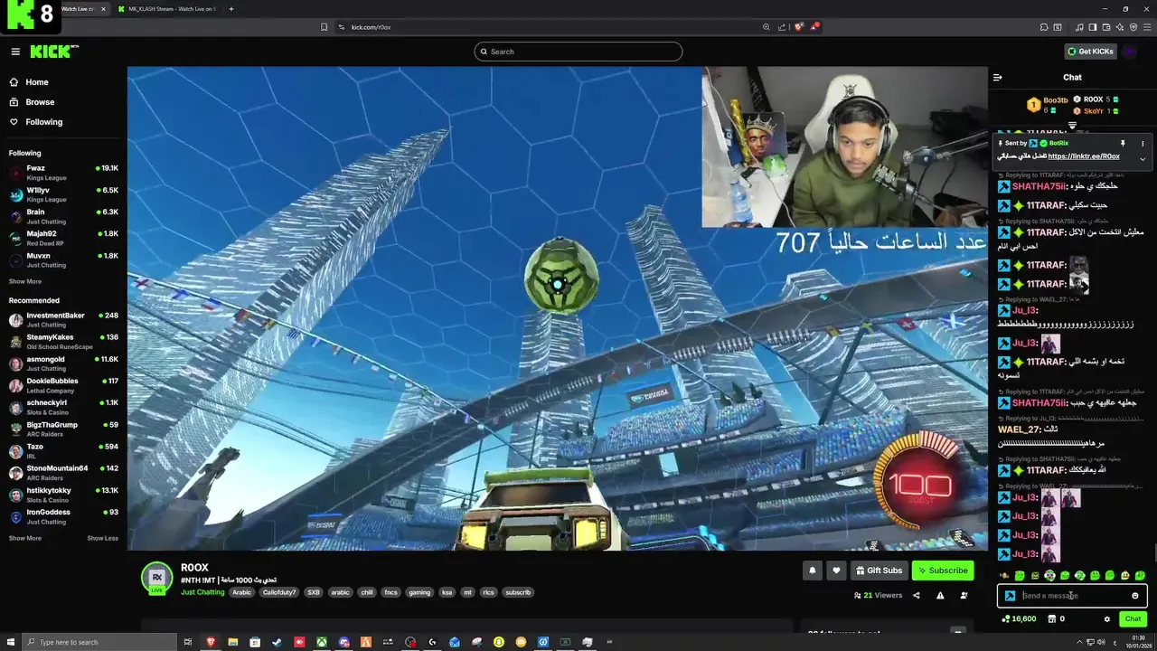
Task: Collapse the gifter leaderboard arrow
Action: click(x=1073, y=126)
